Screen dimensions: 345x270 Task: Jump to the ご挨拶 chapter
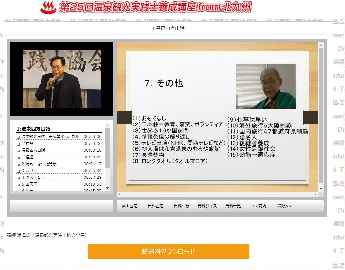pos(27,144)
